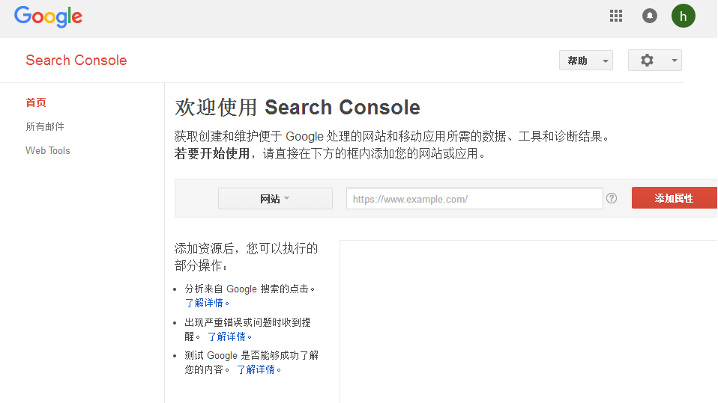Click the 添加资源后 section heading text
The width and height of the screenshot is (718, 403).
pyautogui.click(x=246, y=256)
